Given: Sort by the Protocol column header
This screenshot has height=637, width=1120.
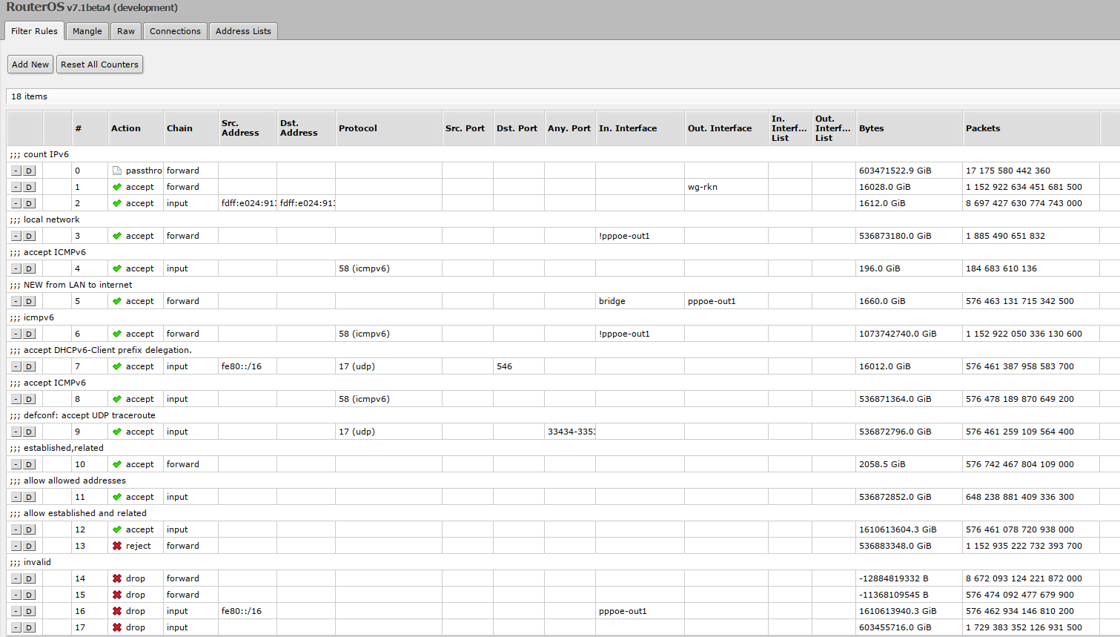Looking at the screenshot, I should coord(388,128).
